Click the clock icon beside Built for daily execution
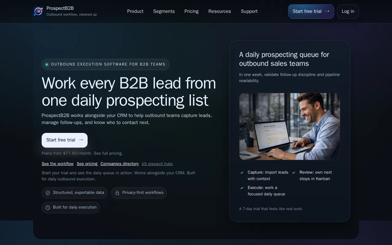Image resolution: width=392 pixels, height=245 pixels. 48,208
